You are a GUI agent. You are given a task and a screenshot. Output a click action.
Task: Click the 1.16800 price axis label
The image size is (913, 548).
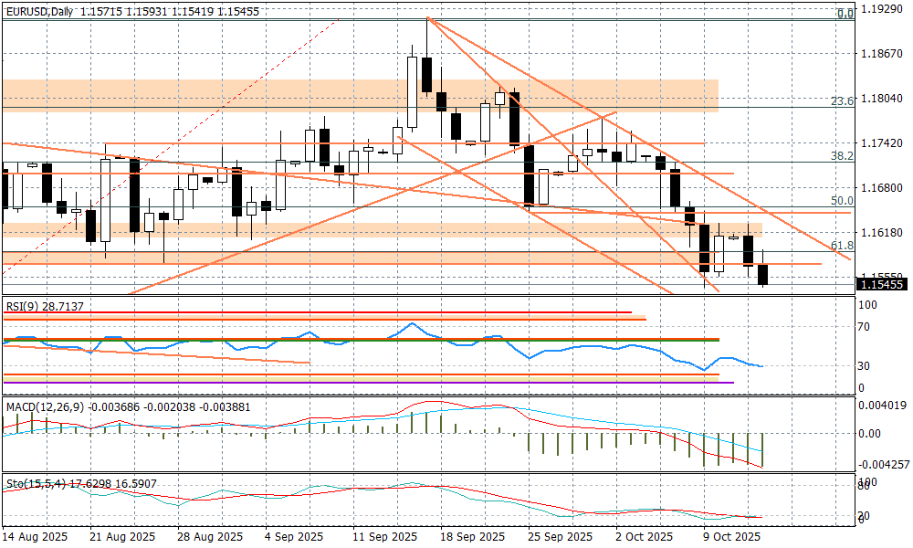click(881, 188)
